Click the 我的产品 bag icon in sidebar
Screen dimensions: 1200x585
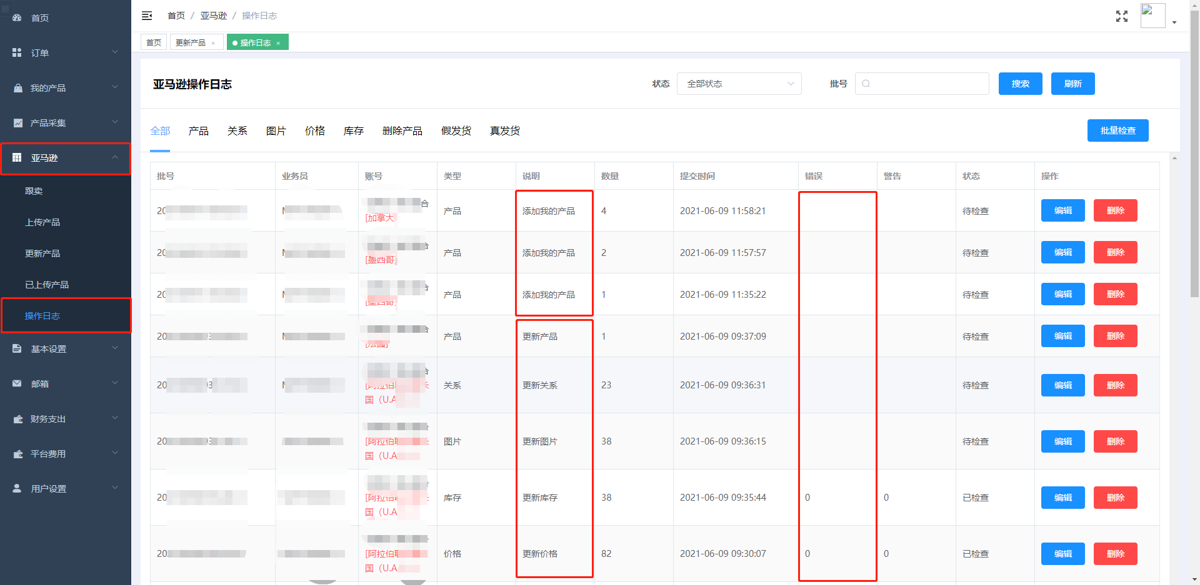pos(17,88)
